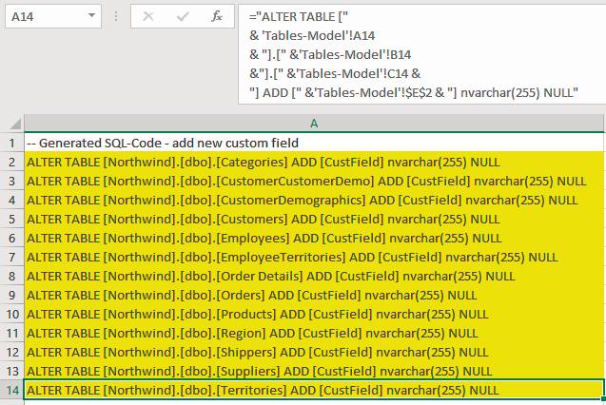Click cell with 'Generated SQL-Code' comment
The image size is (606, 405).
click(314, 143)
